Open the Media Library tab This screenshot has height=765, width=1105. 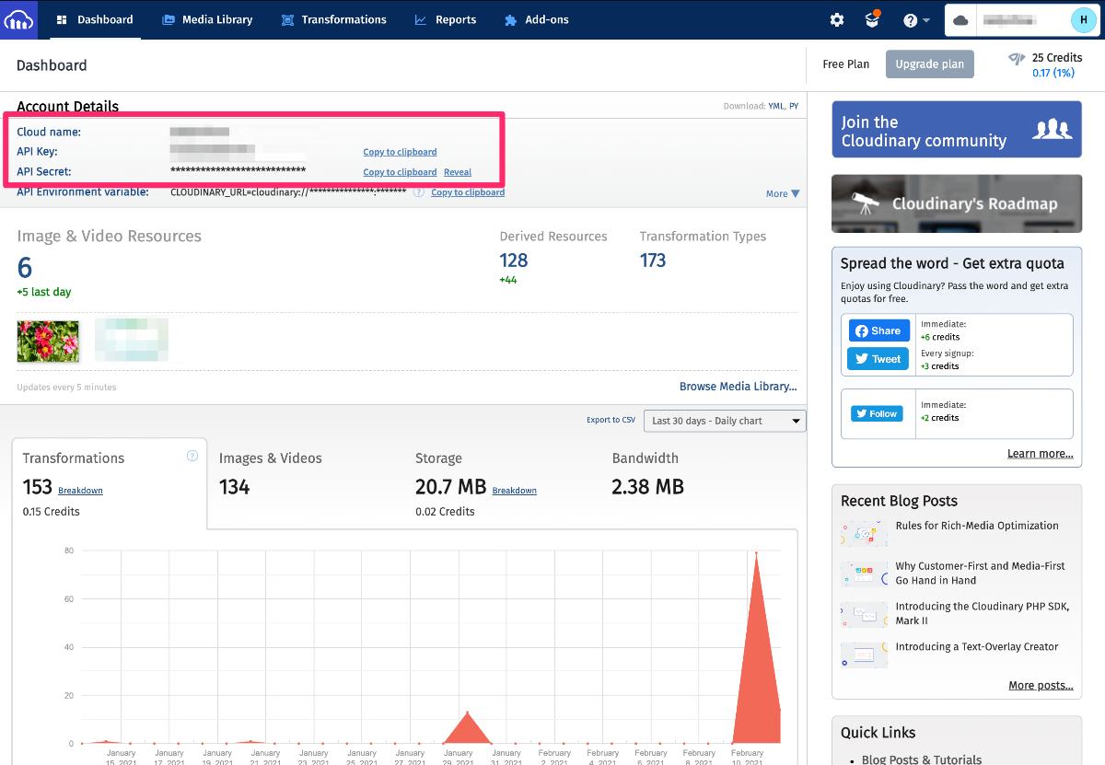pos(207,19)
